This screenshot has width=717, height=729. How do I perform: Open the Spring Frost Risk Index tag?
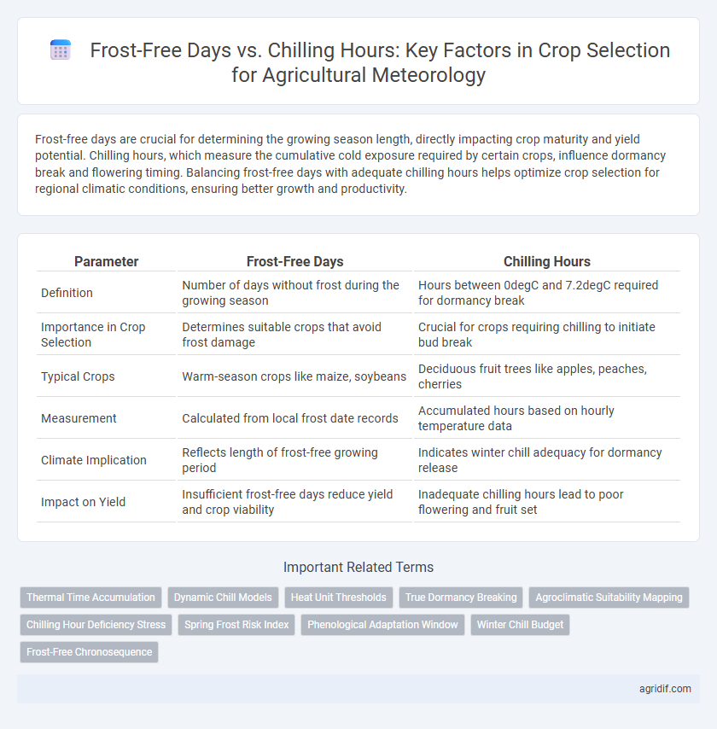coord(236,625)
